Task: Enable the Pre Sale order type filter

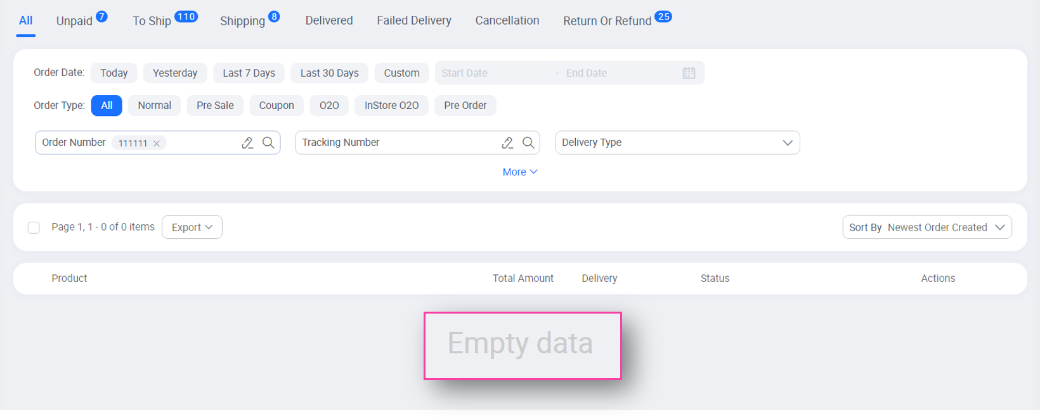Action: click(215, 105)
